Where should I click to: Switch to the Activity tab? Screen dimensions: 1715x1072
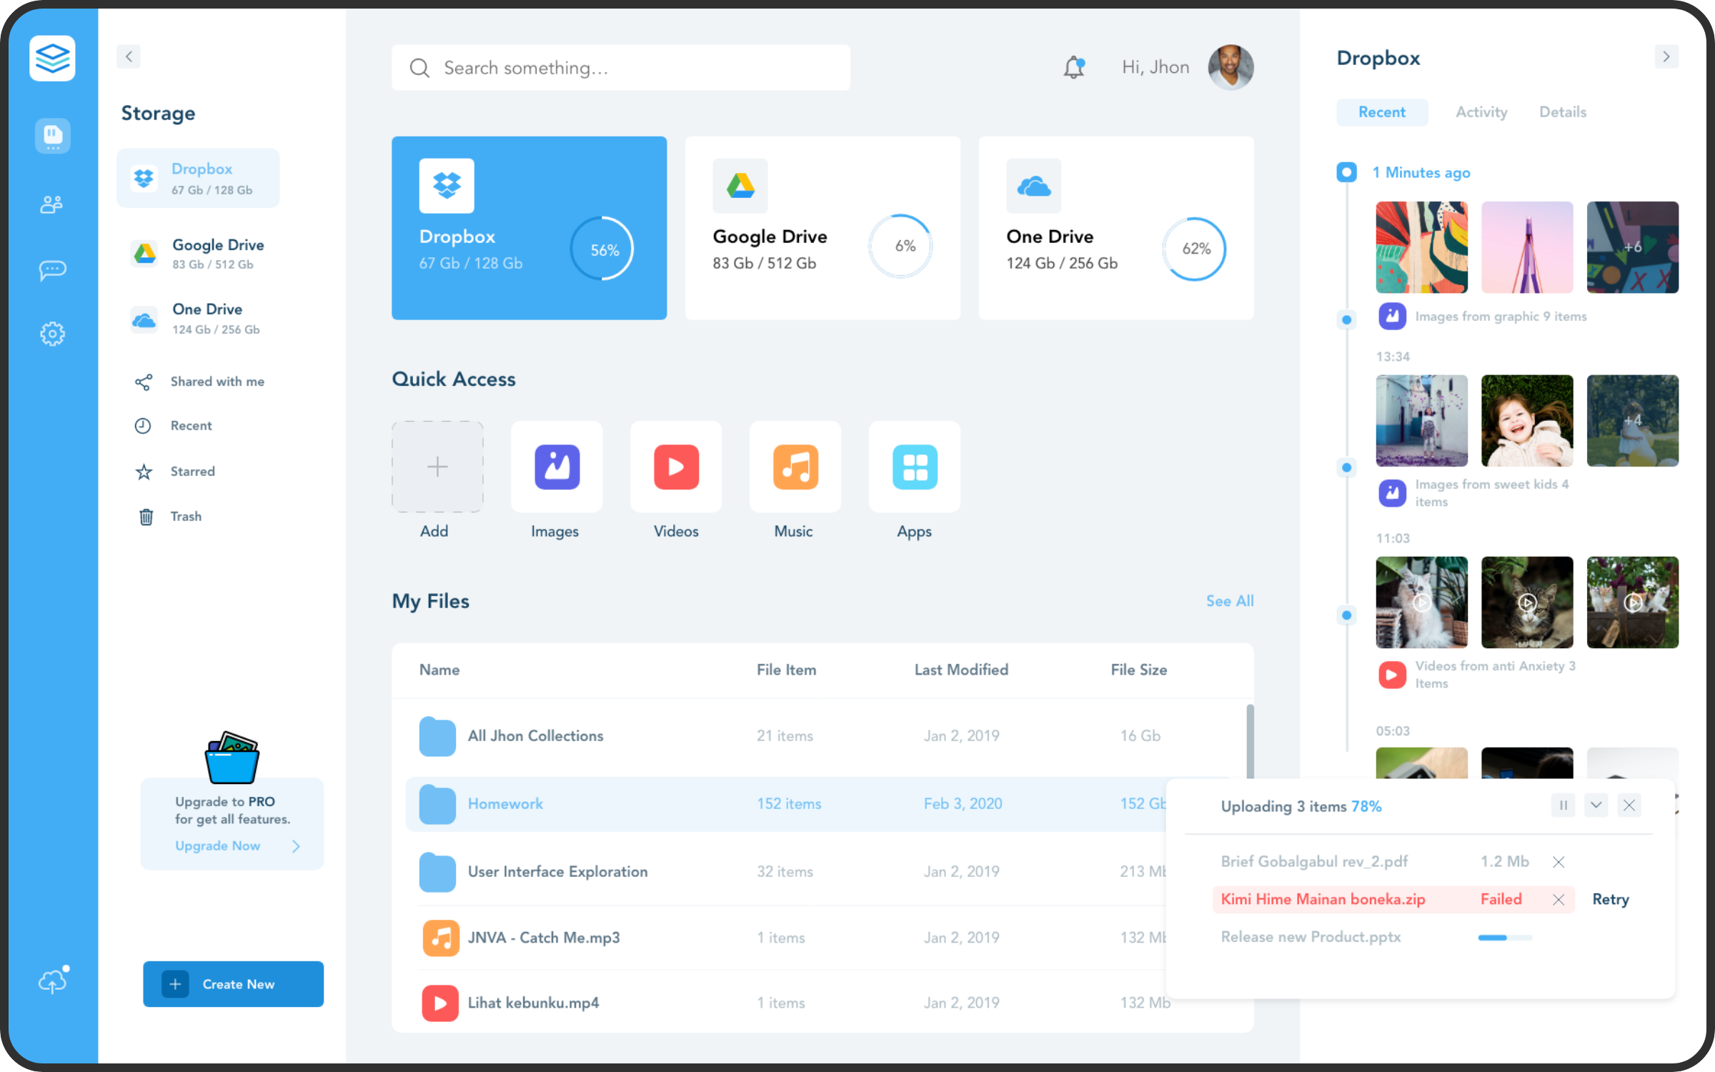(x=1481, y=112)
